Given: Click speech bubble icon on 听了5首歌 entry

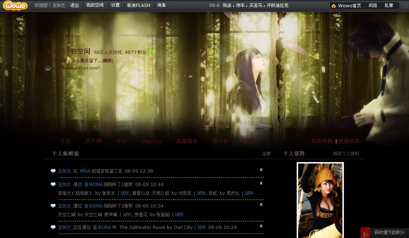Looking at the screenshot, I should point(53,184).
